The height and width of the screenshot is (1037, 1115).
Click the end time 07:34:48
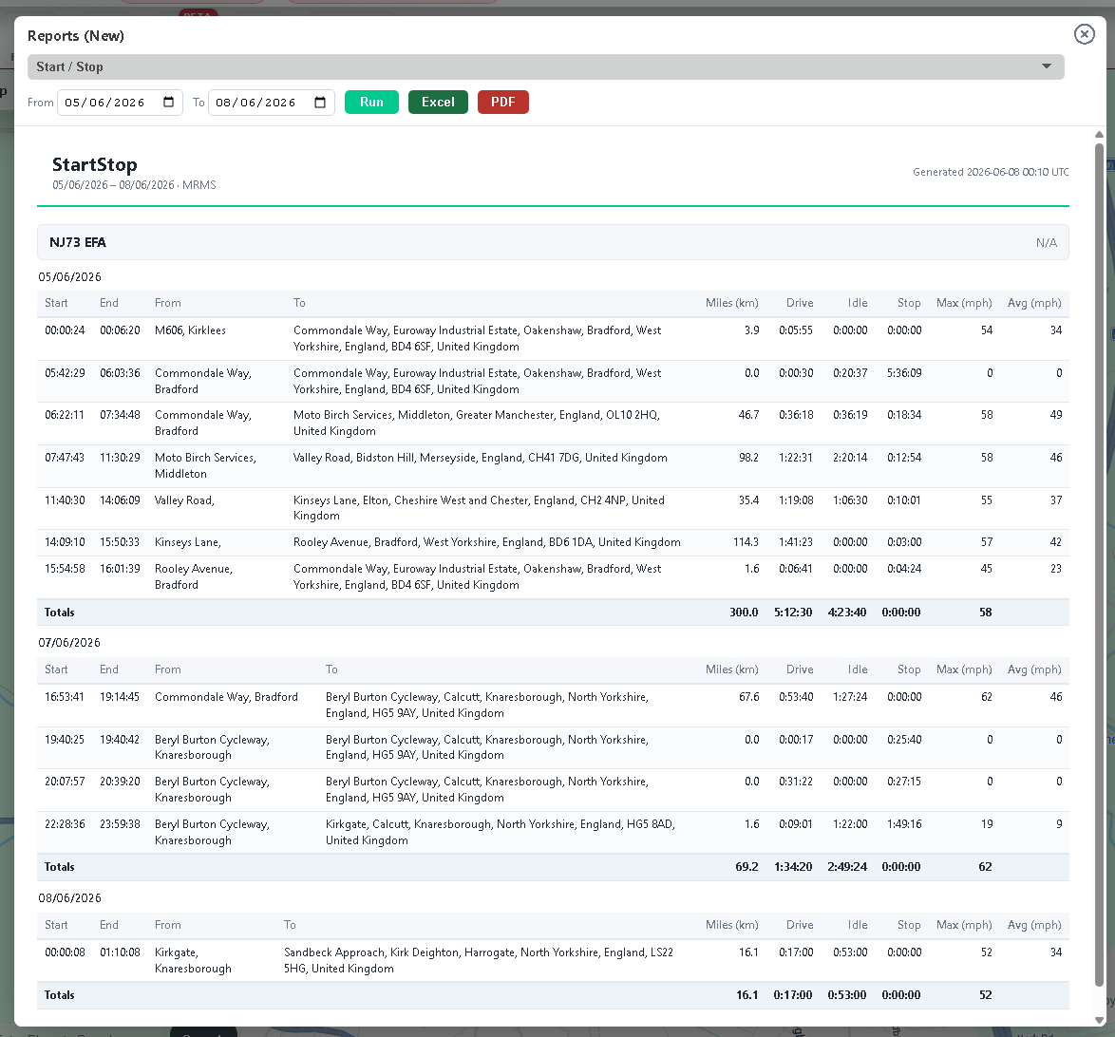click(x=121, y=415)
